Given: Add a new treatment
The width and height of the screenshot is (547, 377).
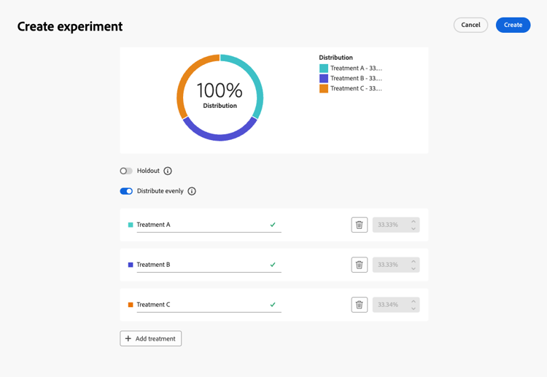Looking at the screenshot, I should [151, 338].
